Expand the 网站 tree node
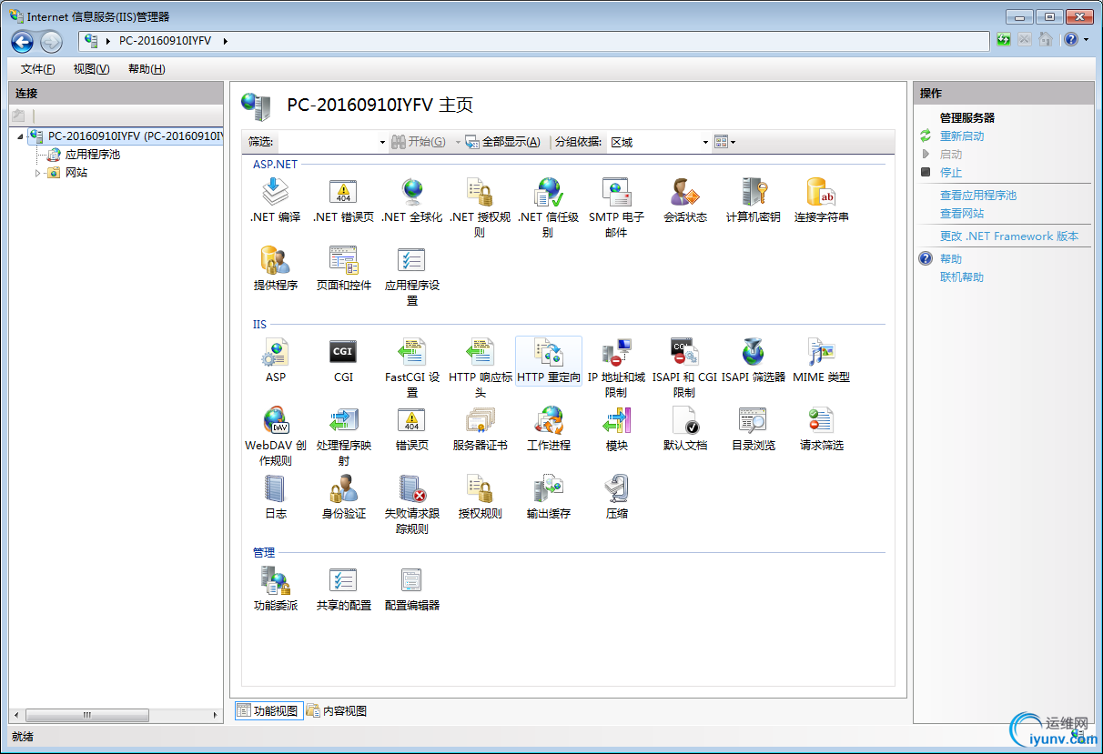 [37, 173]
